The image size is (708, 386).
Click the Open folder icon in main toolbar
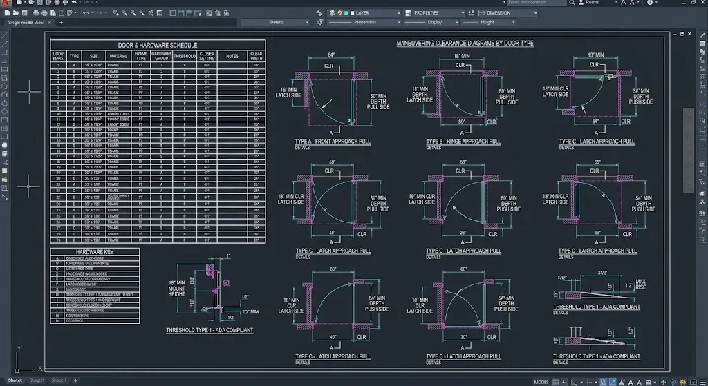[16, 12]
